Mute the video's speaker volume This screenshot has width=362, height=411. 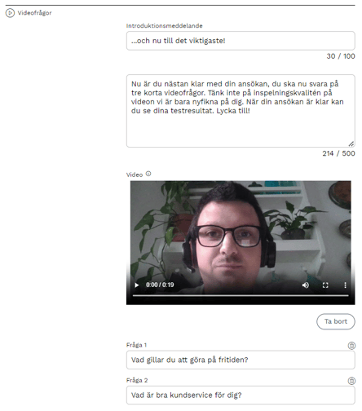tap(305, 285)
